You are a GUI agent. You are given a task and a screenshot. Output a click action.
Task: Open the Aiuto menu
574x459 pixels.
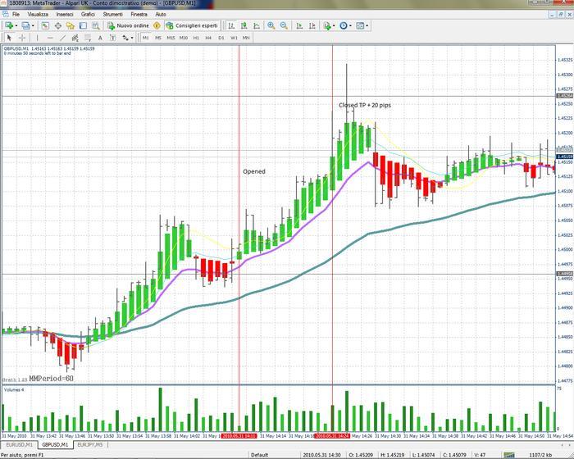161,14
